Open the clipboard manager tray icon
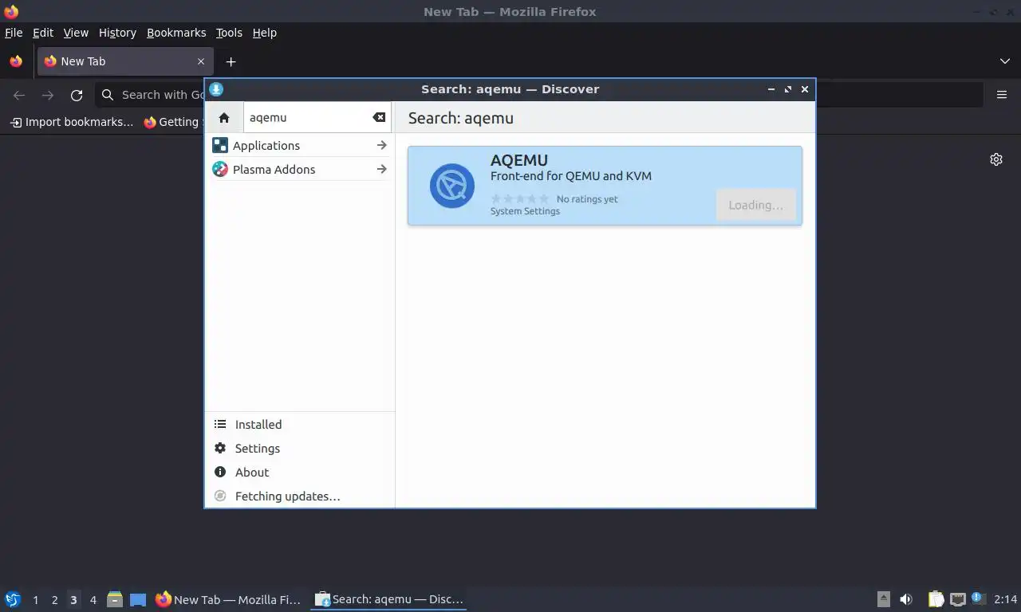Image resolution: width=1021 pixels, height=612 pixels. pos(936,599)
